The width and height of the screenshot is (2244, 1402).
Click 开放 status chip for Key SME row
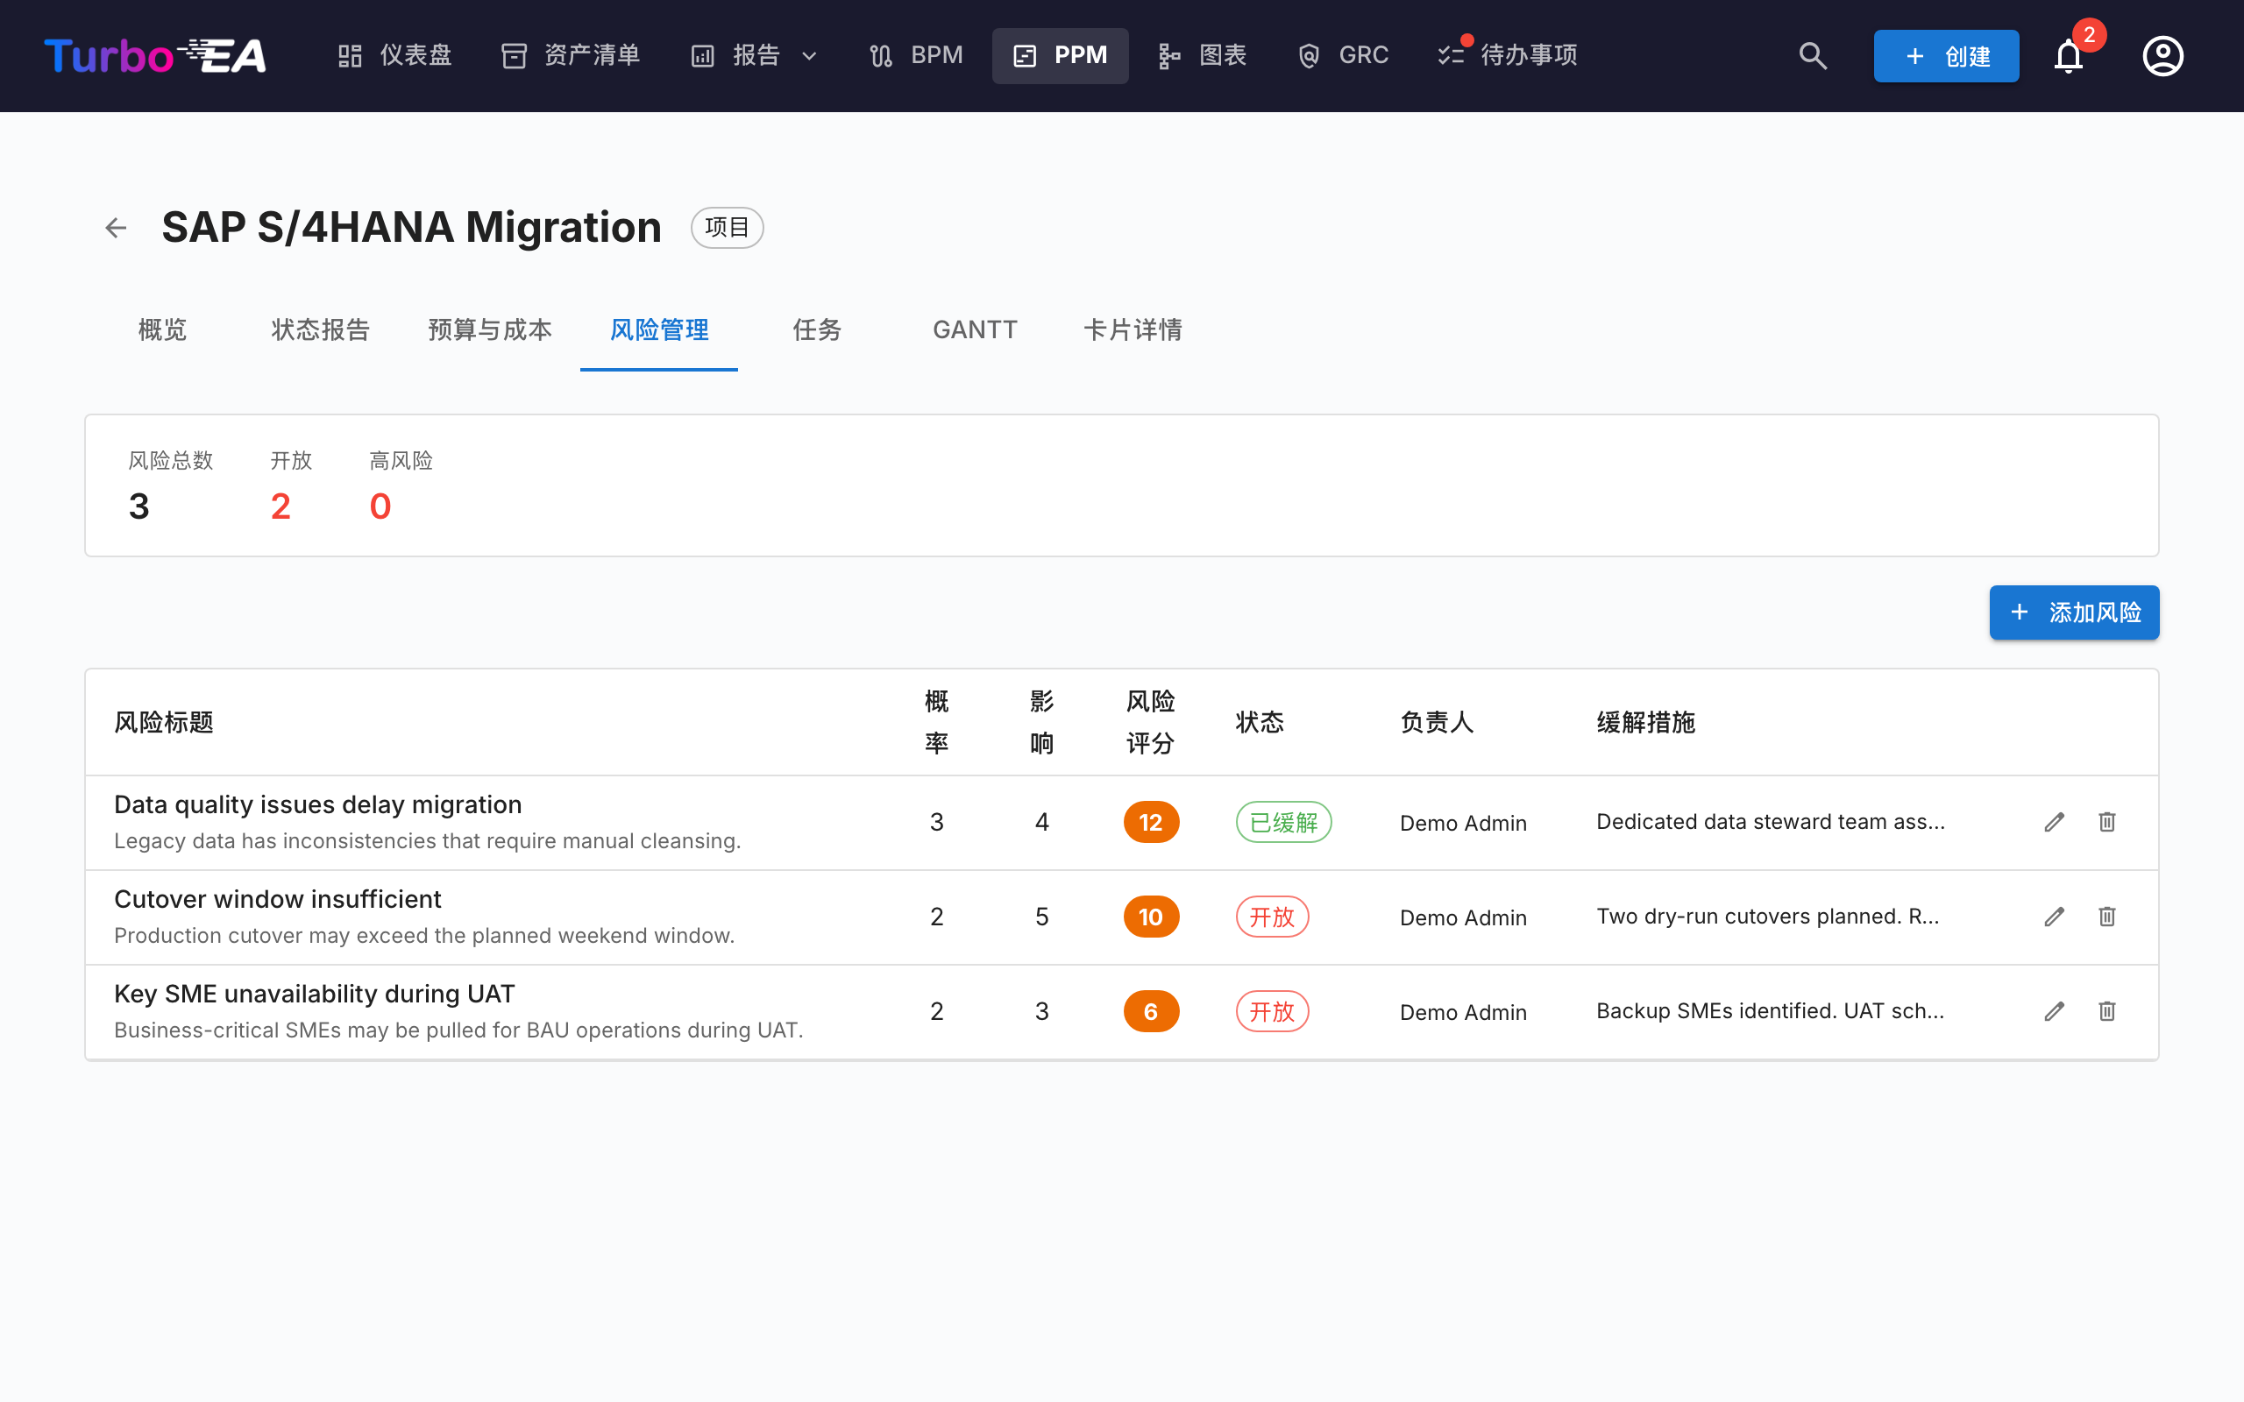click(1272, 1011)
